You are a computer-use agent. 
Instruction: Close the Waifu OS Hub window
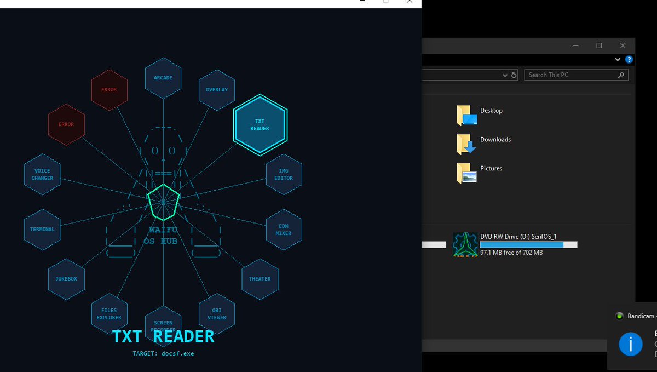[409, 2]
